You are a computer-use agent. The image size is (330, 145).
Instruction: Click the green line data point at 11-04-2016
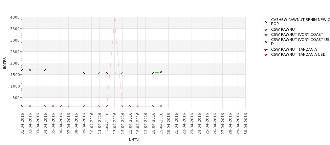click(99, 73)
